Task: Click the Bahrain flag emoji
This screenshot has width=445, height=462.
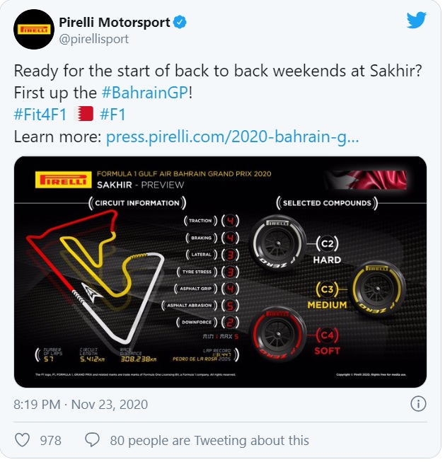Action: [x=83, y=115]
